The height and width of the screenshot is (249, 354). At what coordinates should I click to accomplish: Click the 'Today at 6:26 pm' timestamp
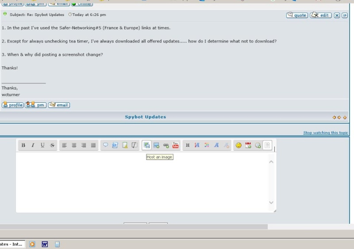89,15
